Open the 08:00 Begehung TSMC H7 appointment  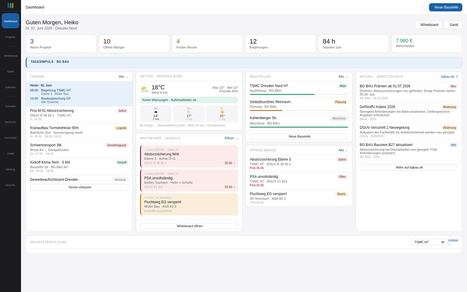click(x=79, y=92)
